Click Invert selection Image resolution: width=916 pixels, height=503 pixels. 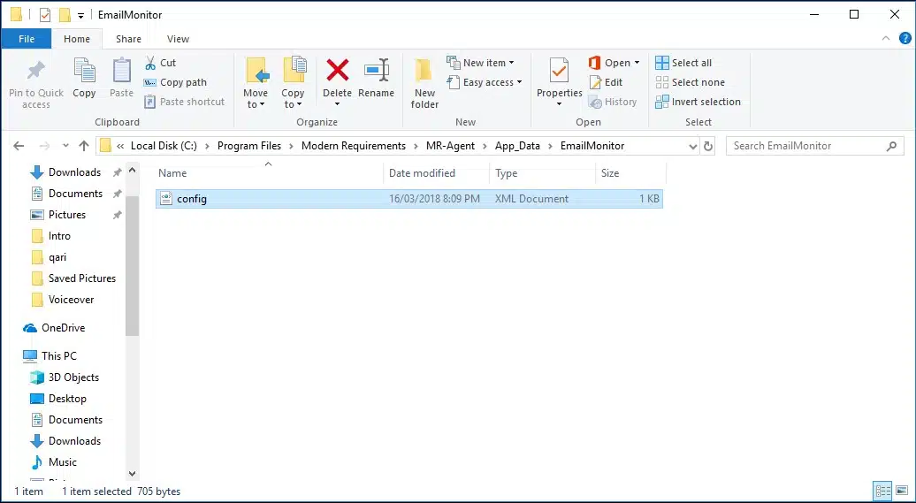pyautogui.click(x=698, y=102)
